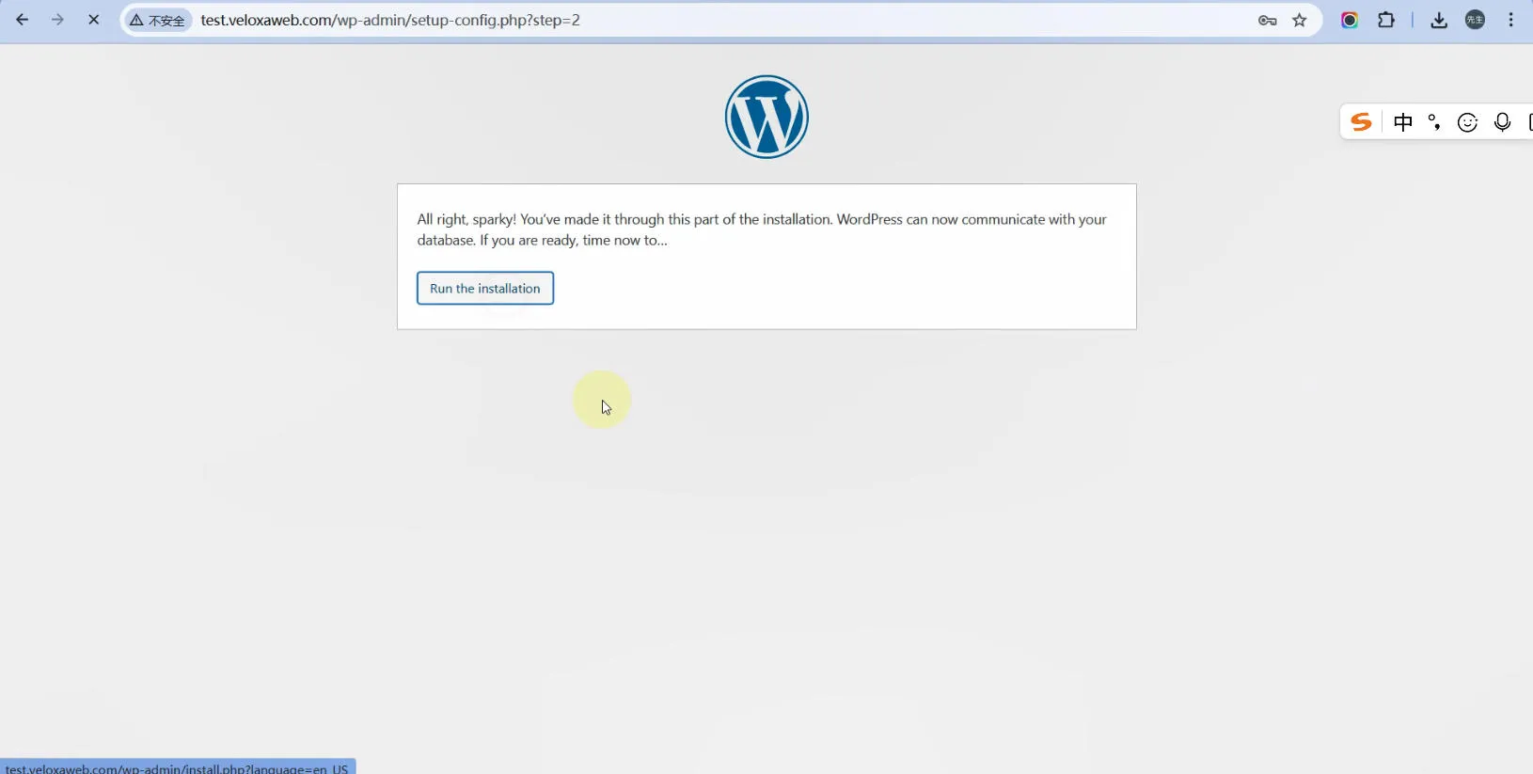Open the emoji panel on IME toolbar
This screenshot has height=774, width=1533.
point(1467,122)
